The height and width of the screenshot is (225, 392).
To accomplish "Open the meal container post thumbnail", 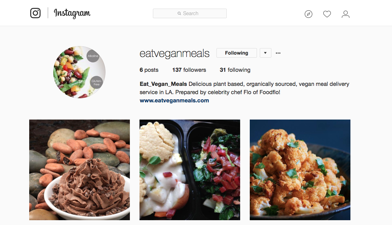I will point(190,170).
